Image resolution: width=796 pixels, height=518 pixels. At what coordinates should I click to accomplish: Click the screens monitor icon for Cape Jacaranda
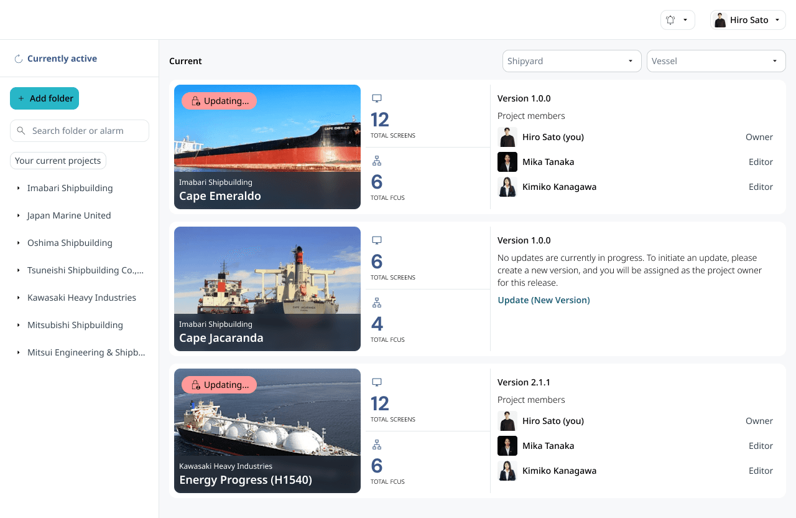(376, 240)
